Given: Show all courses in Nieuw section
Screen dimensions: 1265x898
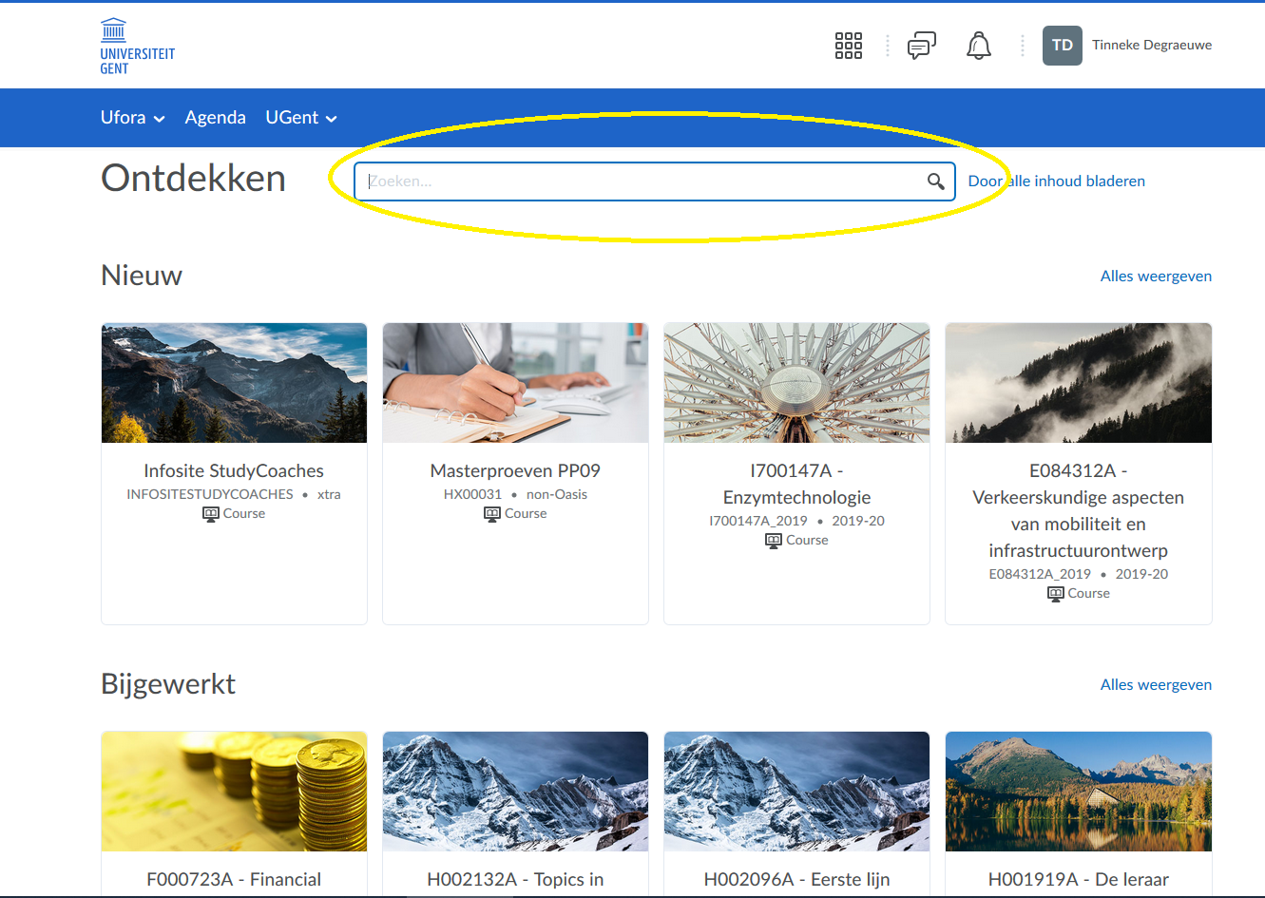Looking at the screenshot, I should point(1156,277).
